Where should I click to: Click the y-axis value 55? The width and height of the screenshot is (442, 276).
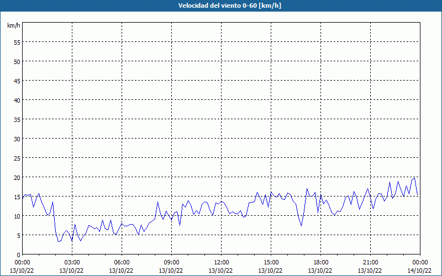pos(17,43)
